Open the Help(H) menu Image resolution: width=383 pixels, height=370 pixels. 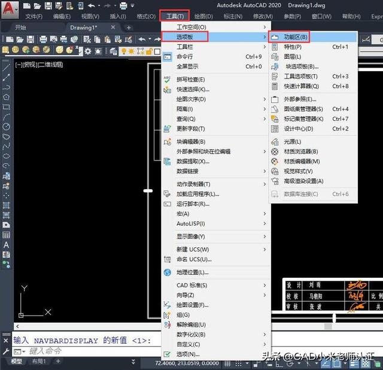point(351,16)
